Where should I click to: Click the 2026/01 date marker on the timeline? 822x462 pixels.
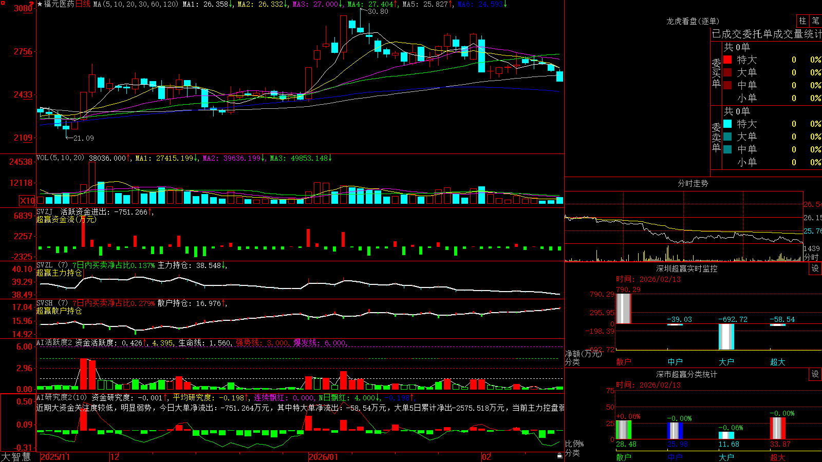(324, 457)
